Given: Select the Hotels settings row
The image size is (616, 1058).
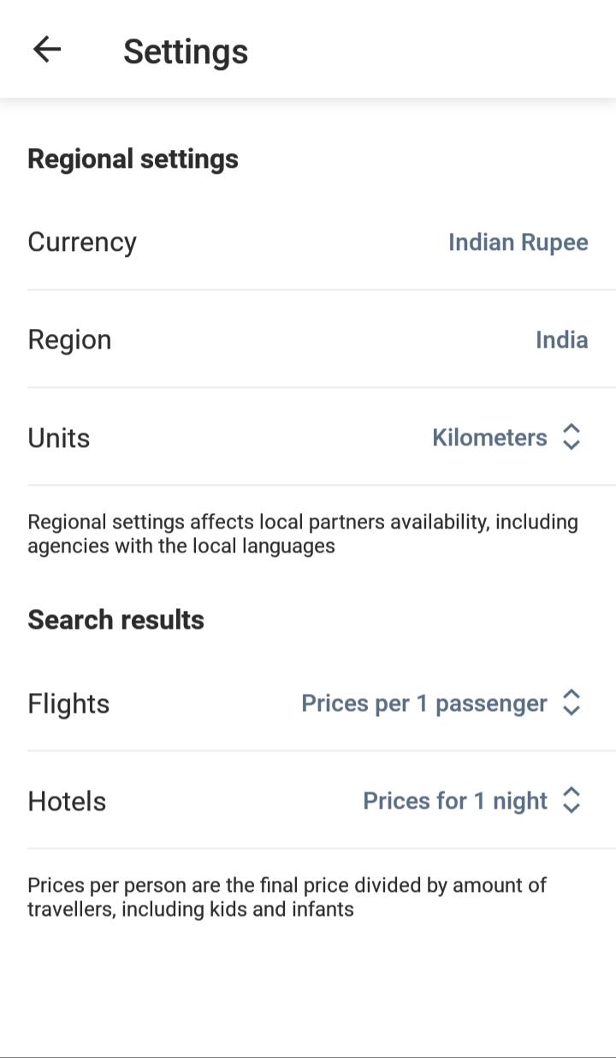Looking at the screenshot, I should [x=308, y=800].
